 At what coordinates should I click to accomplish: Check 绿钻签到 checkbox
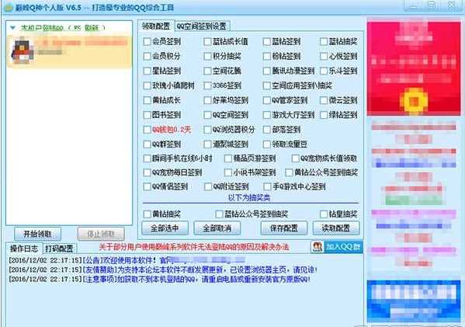(x=324, y=115)
